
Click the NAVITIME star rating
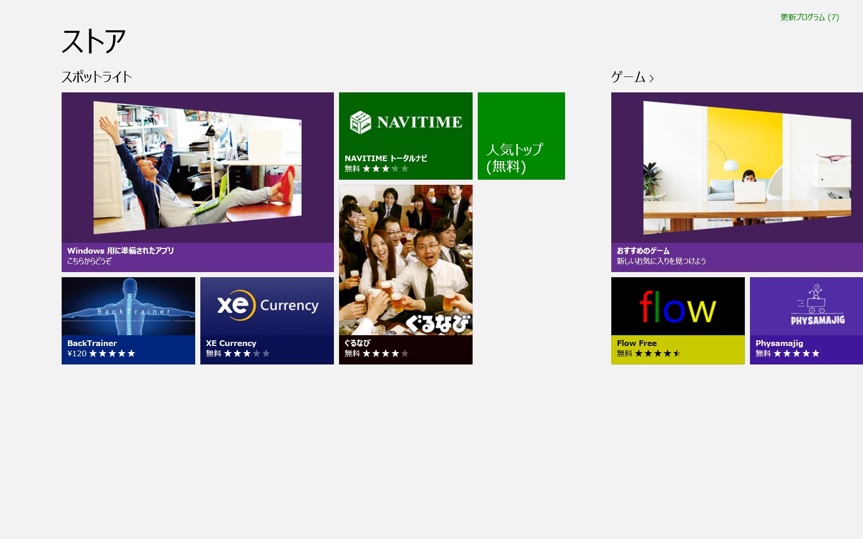click(386, 168)
